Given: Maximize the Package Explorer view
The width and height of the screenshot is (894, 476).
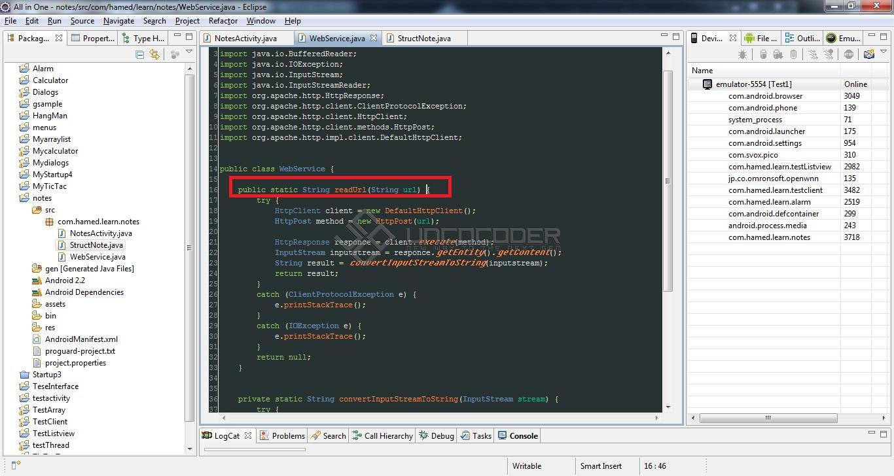Looking at the screenshot, I should pyautogui.click(x=189, y=37).
